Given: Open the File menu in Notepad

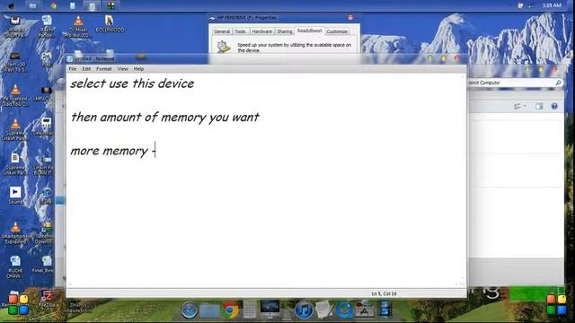Looking at the screenshot, I should click(73, 69).
